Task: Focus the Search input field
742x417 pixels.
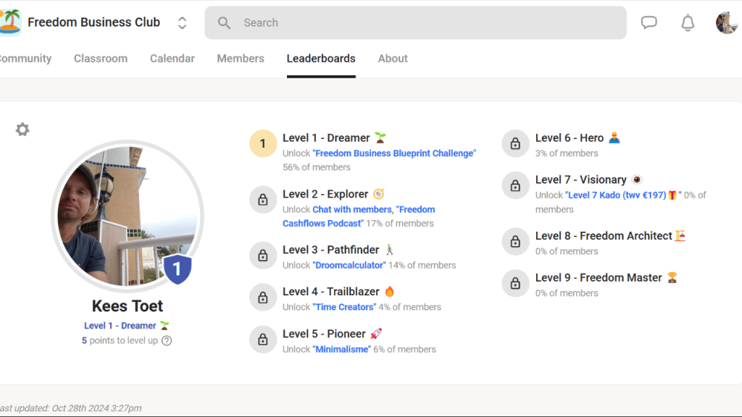Action: (415, 22)
